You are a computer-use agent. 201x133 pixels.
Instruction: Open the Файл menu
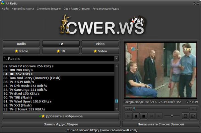[x=5, y=9]
